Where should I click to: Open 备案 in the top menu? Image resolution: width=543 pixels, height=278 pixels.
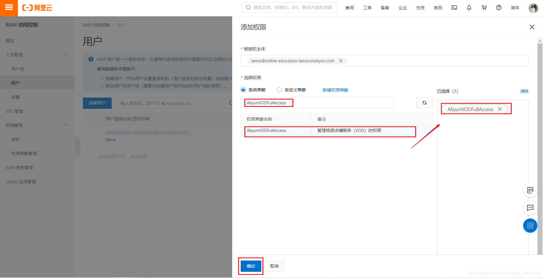pos(385,8)
